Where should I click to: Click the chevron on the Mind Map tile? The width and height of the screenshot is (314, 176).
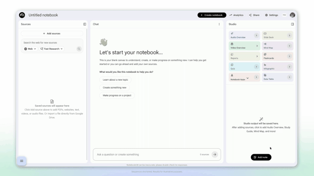(289, 46)
